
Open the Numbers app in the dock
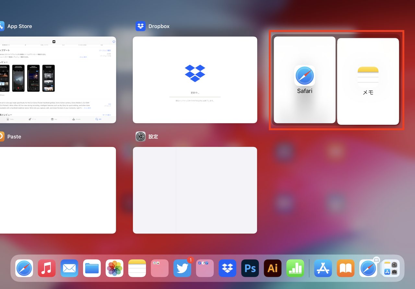[295, 268]
